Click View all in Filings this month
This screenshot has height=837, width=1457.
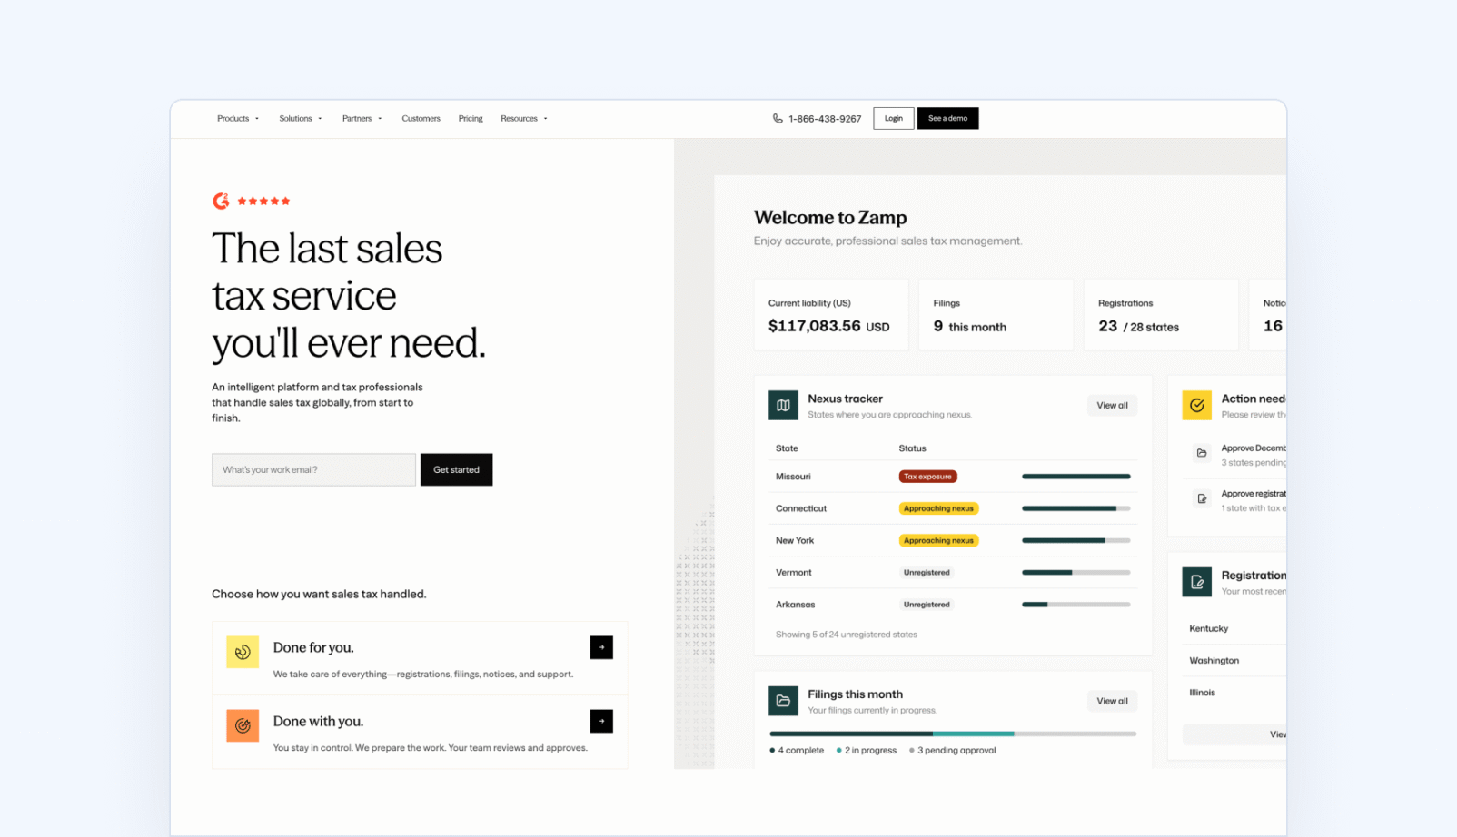[1112, 701]
